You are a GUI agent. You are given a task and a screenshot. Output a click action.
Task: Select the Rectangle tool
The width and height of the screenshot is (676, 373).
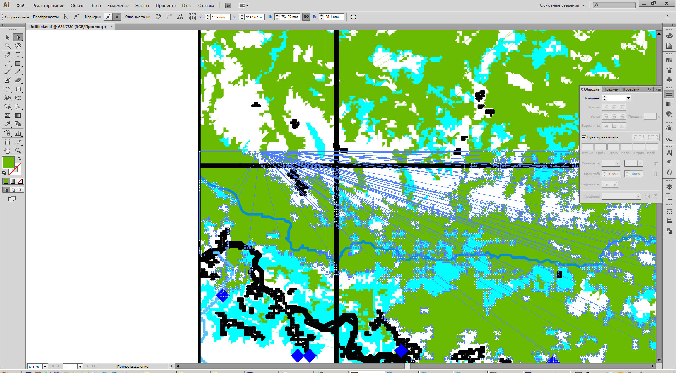tap(18, 64)
